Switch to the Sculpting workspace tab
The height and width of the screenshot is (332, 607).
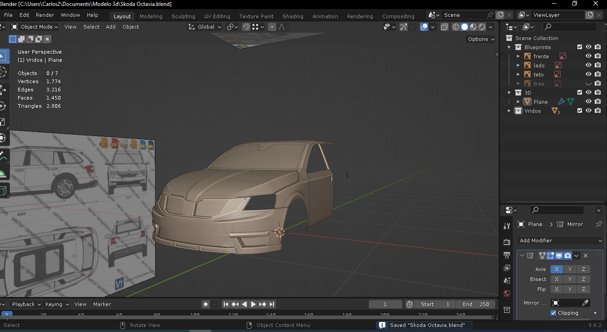click(x=183, y=16)
